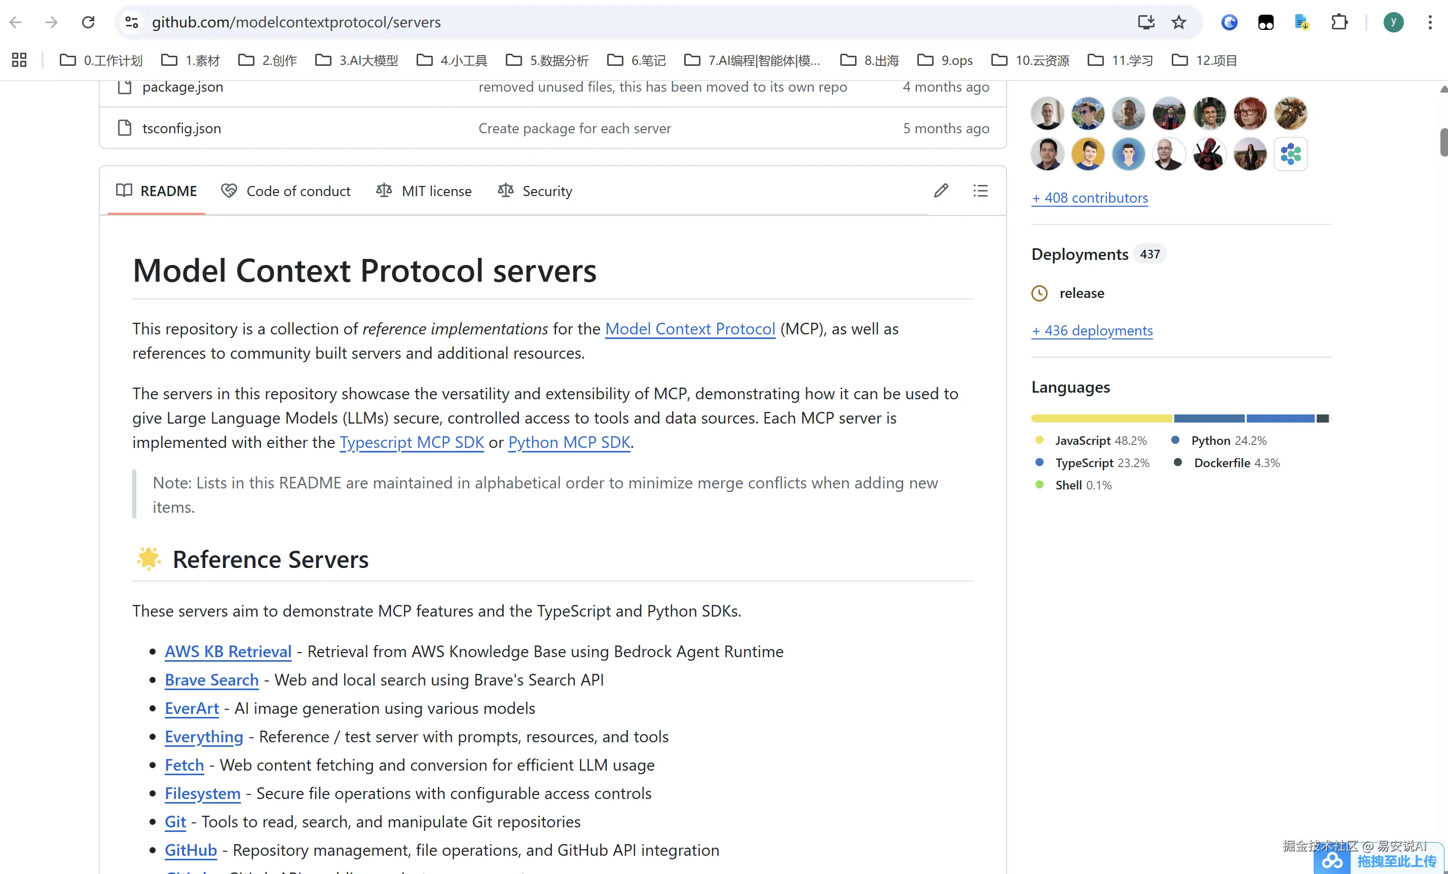Image resolution: width=1448 pixels, height=874 pixels.
Task: Open site information icon in address bar
Action: (x=132, y=22)
